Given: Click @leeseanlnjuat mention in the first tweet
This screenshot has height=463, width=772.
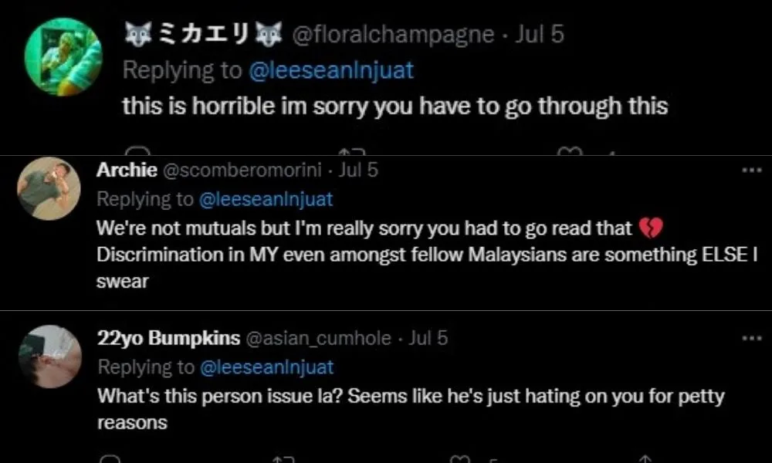Looking at the screenshot, I should point(331,71).
